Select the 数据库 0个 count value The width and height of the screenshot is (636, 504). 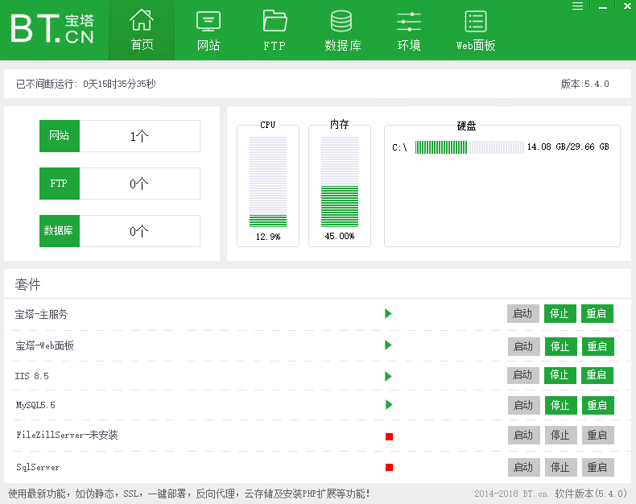click(139, 231)
